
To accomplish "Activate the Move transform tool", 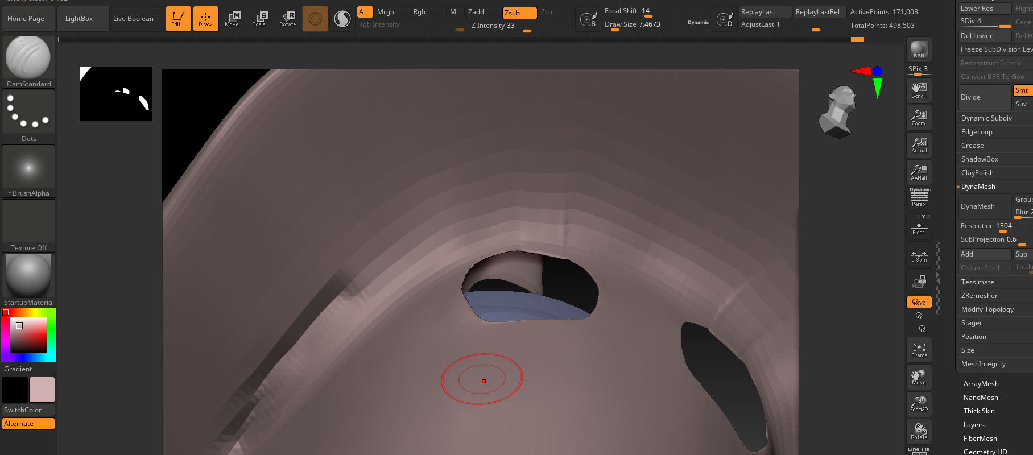I will (x=232, y=19).
